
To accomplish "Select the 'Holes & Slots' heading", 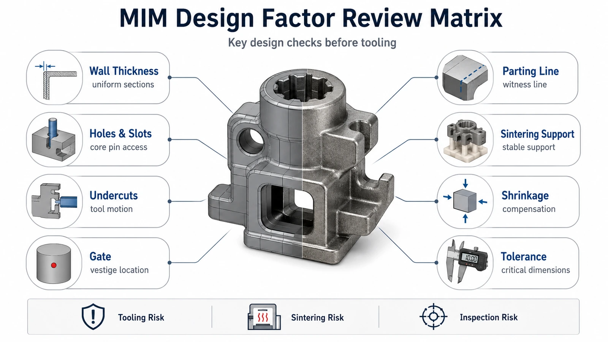I will click(x=120, y=133).
